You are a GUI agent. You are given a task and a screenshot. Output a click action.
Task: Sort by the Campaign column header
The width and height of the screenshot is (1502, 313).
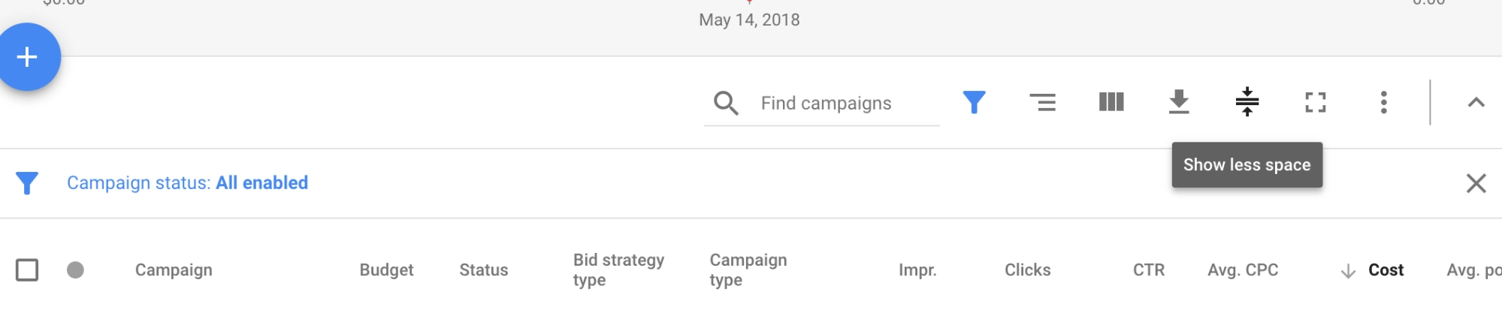[x=174, y=270]
